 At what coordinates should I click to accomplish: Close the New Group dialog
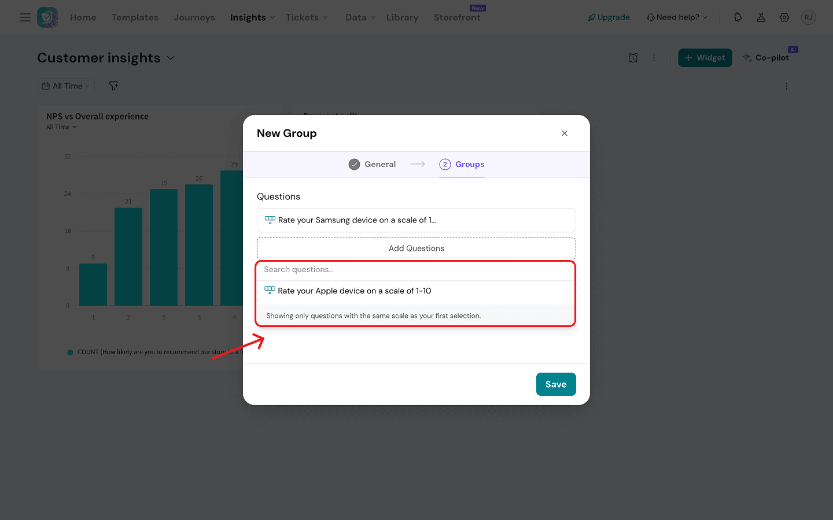565,133
